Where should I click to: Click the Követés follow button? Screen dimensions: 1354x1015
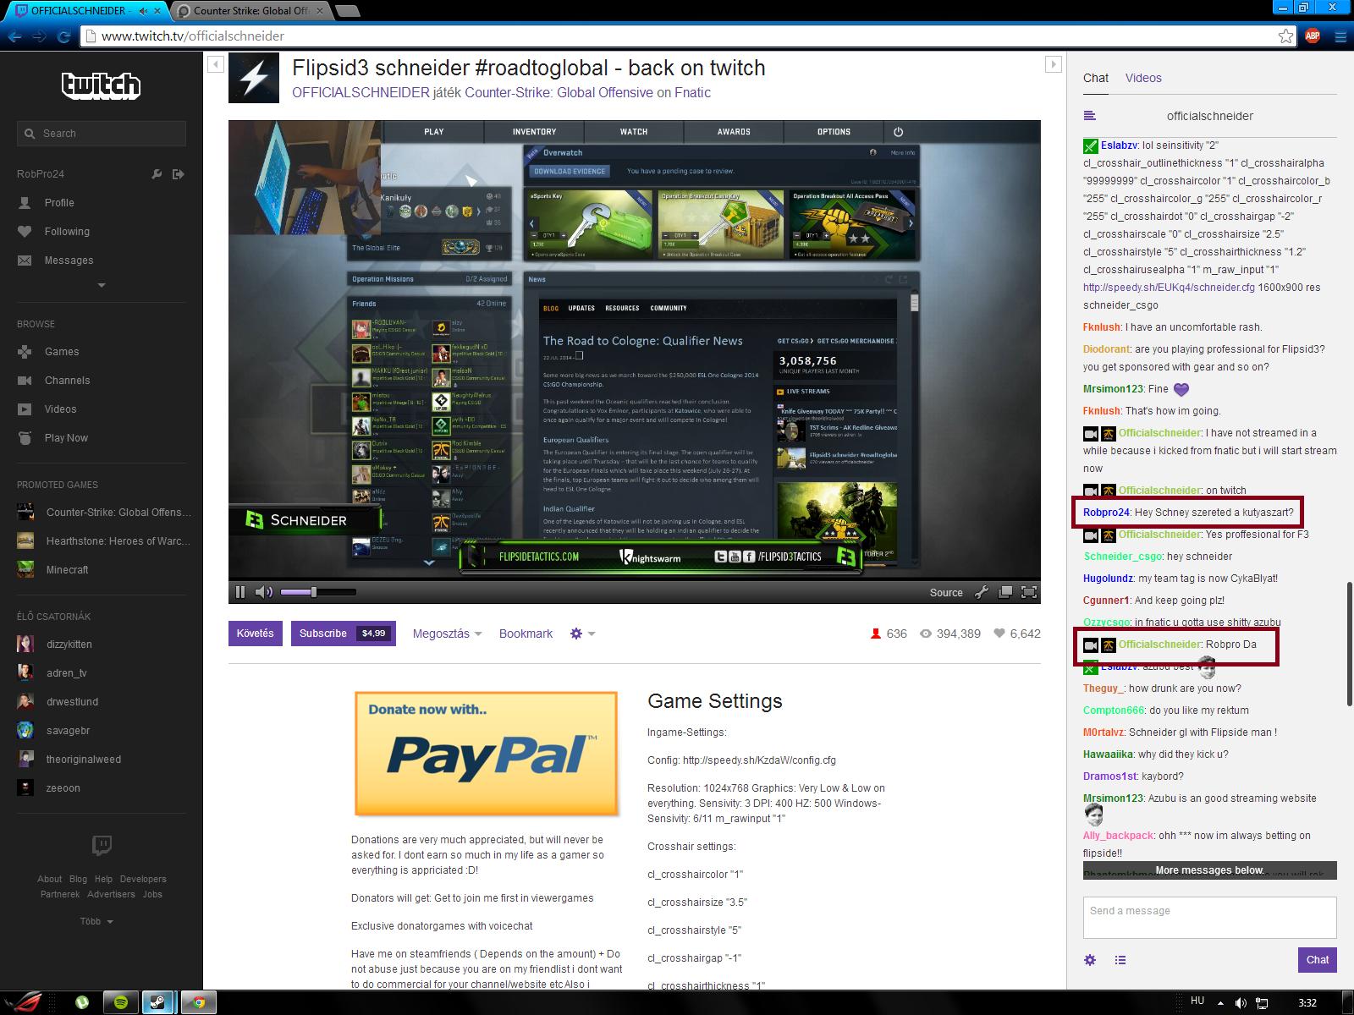pyautogui.click(x=256, y=634)
